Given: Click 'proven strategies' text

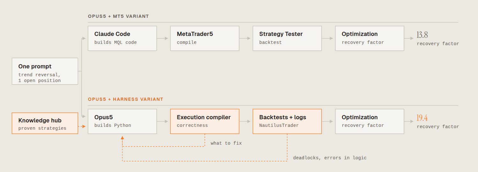Looking at the screenshot, I should point(42,128).
